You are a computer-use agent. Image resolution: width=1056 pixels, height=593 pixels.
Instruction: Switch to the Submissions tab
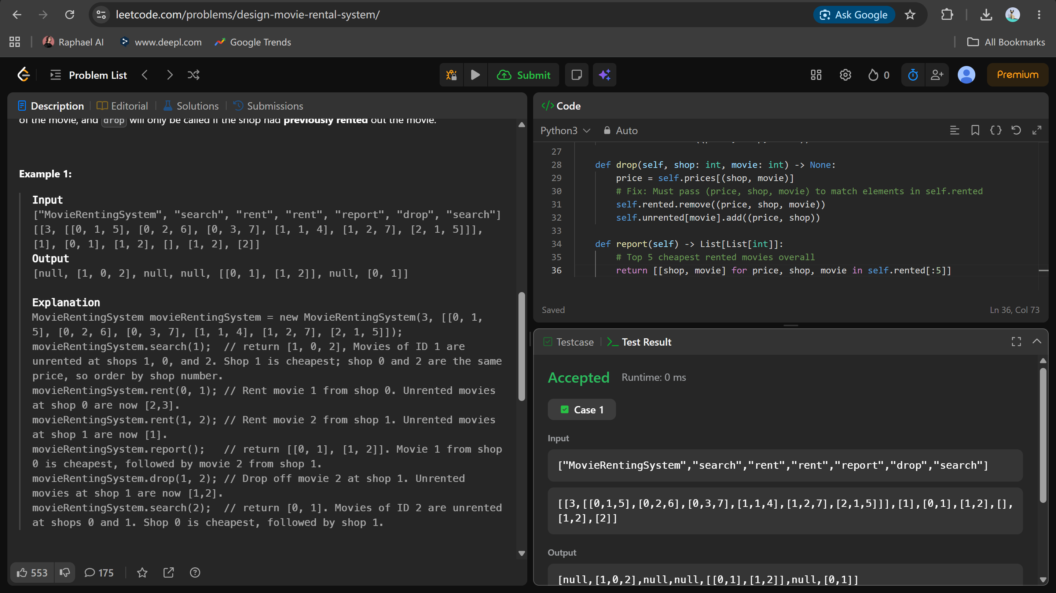coord(268,106)
